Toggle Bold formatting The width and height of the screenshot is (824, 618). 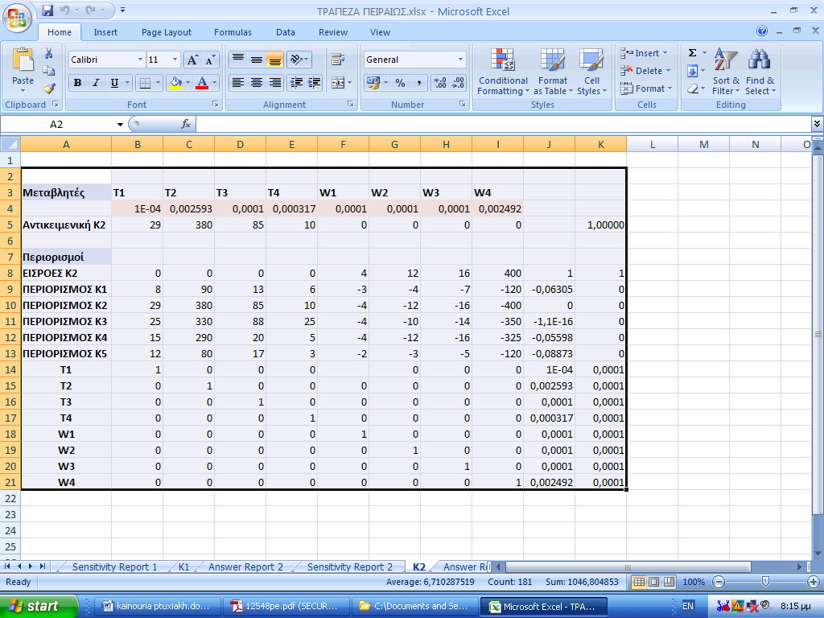(x=78, y=83)
